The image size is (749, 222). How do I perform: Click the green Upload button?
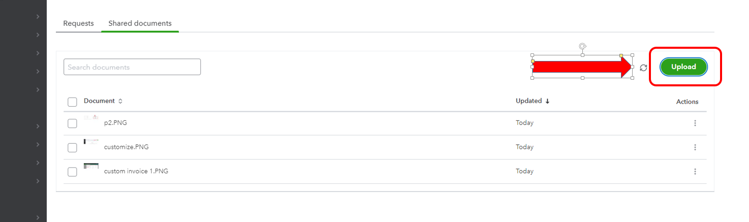pos(683,67)
